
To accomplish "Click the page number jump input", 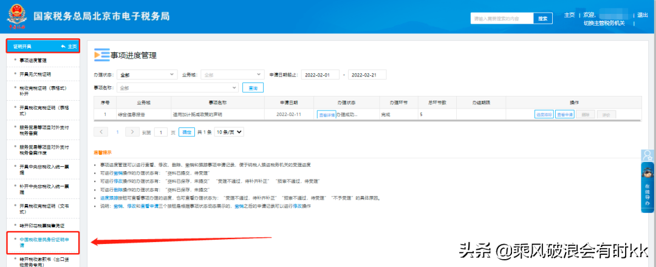I will (160, 132).
